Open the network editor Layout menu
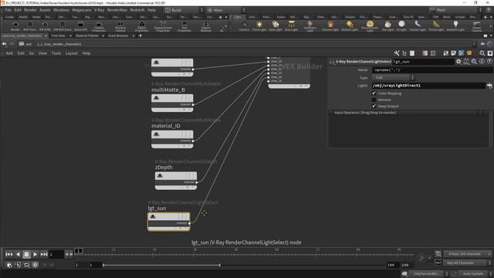The image size is (494, 278). 71,53
